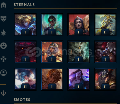The image size is (120, 104).
Task: Jump to the Emotes section heading
Action: tap(22, 100)
